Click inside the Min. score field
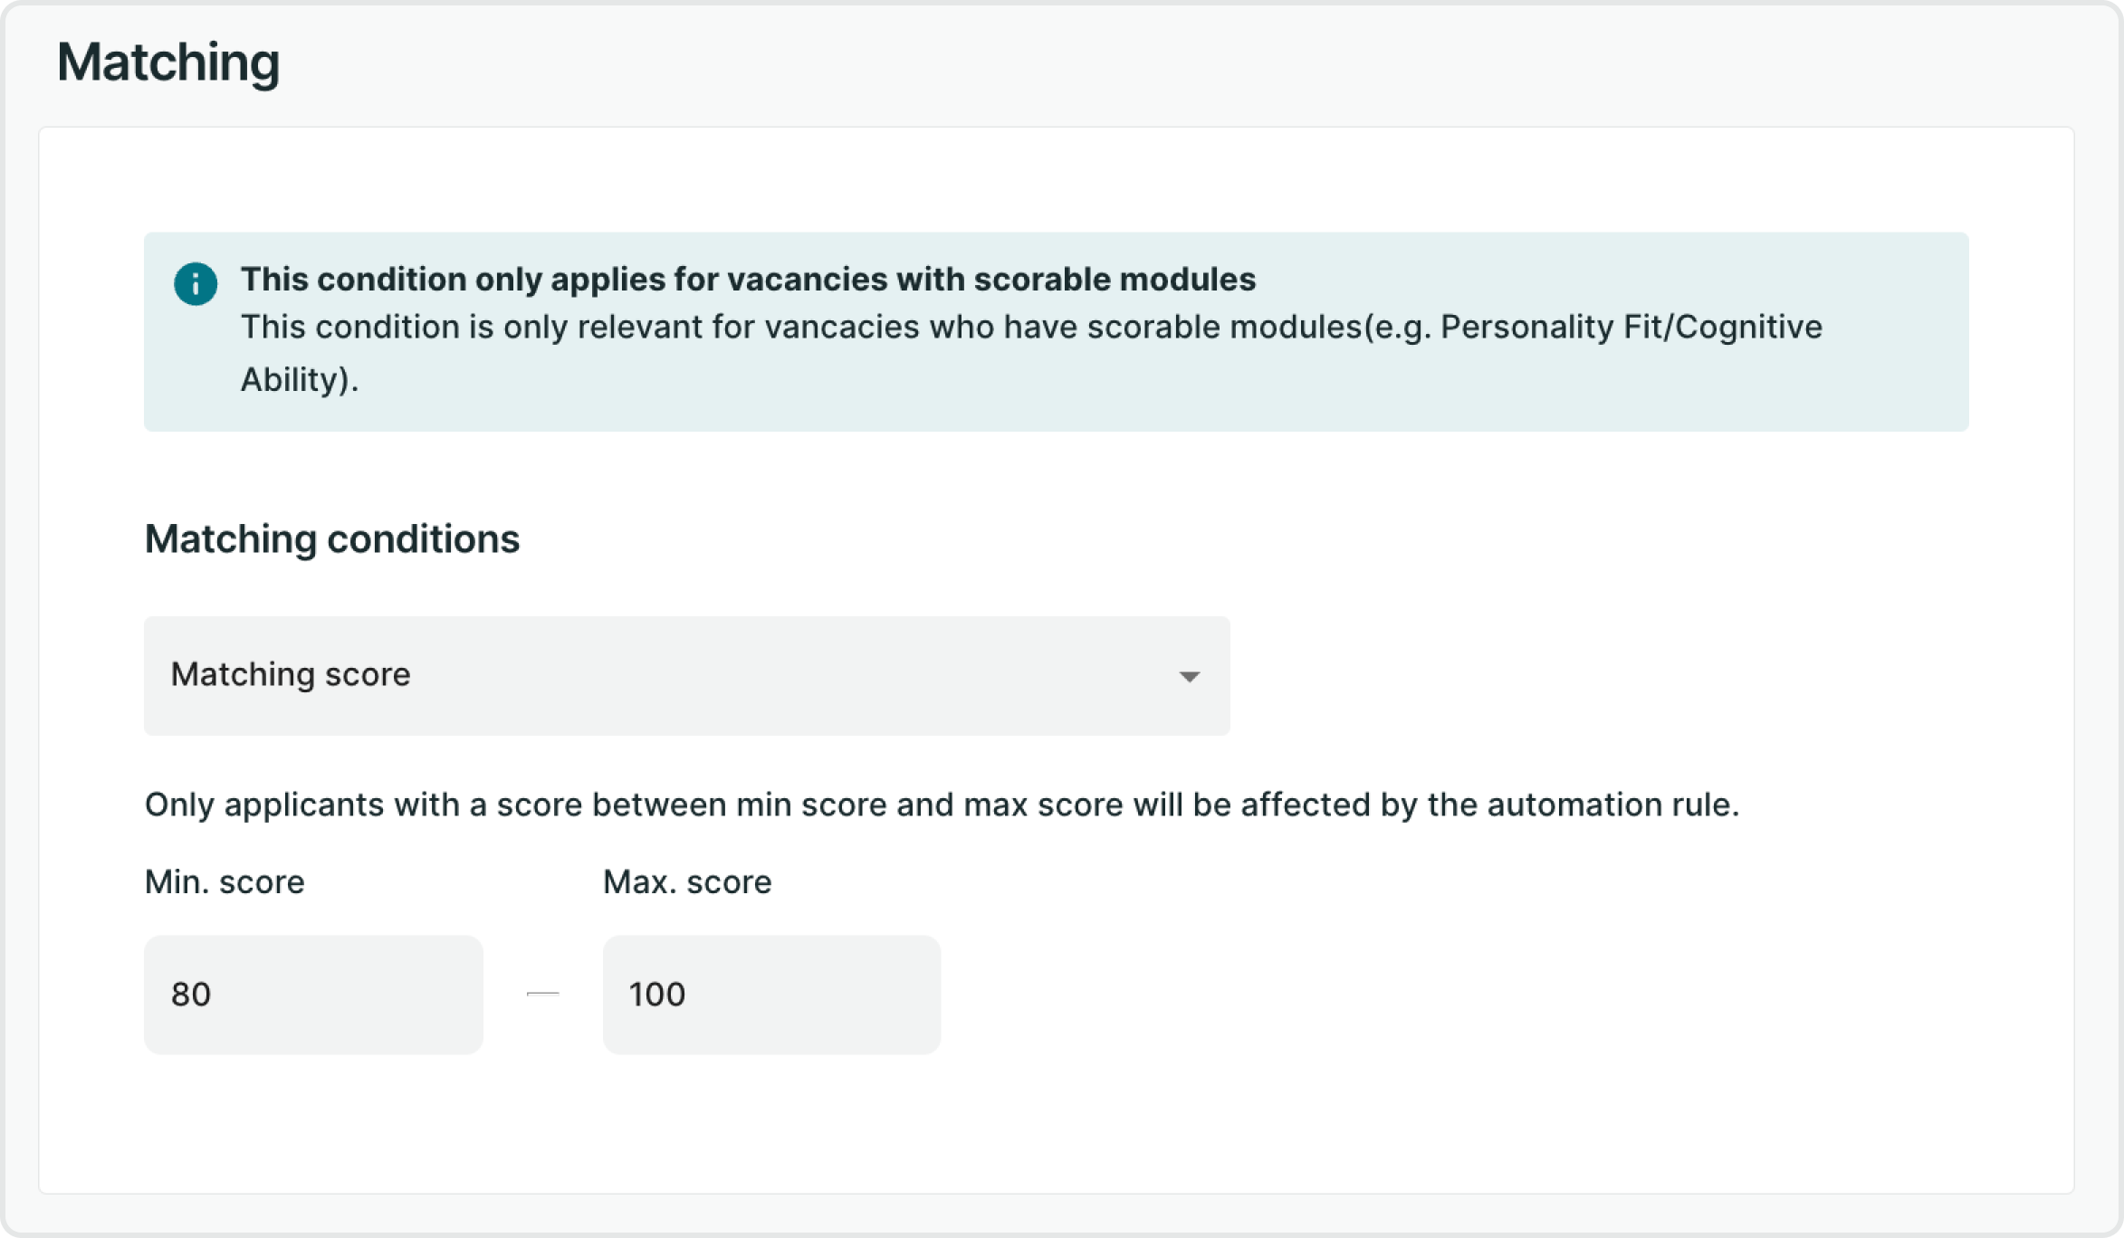Screen dimensions: 2124x1238 313,994
